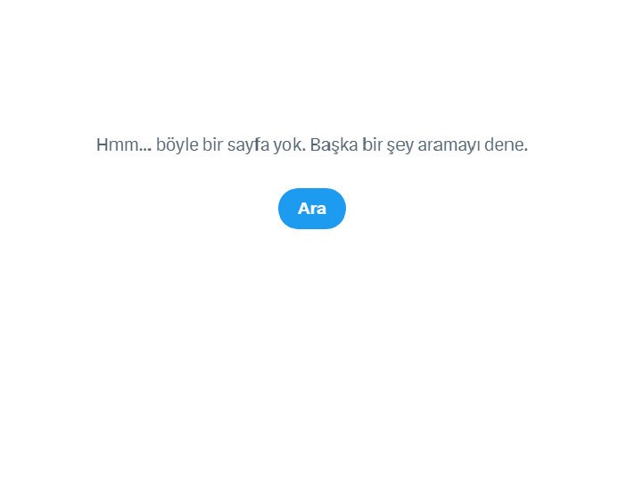Click the first "bir" after "böyle"
This screenshot has width=634, height=486.
pyautogui.click(x=213, y=144)
